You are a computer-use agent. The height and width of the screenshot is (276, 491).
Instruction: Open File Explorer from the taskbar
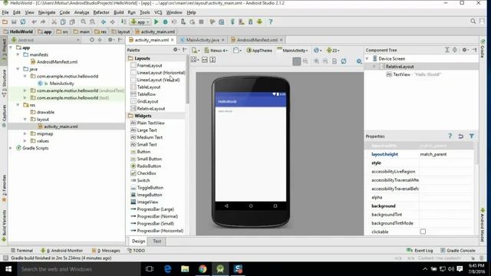point(185,269)
